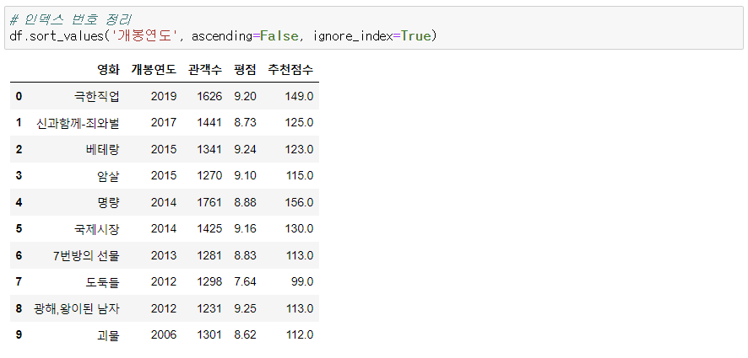Click the rating value 9.10

point(245,176)
